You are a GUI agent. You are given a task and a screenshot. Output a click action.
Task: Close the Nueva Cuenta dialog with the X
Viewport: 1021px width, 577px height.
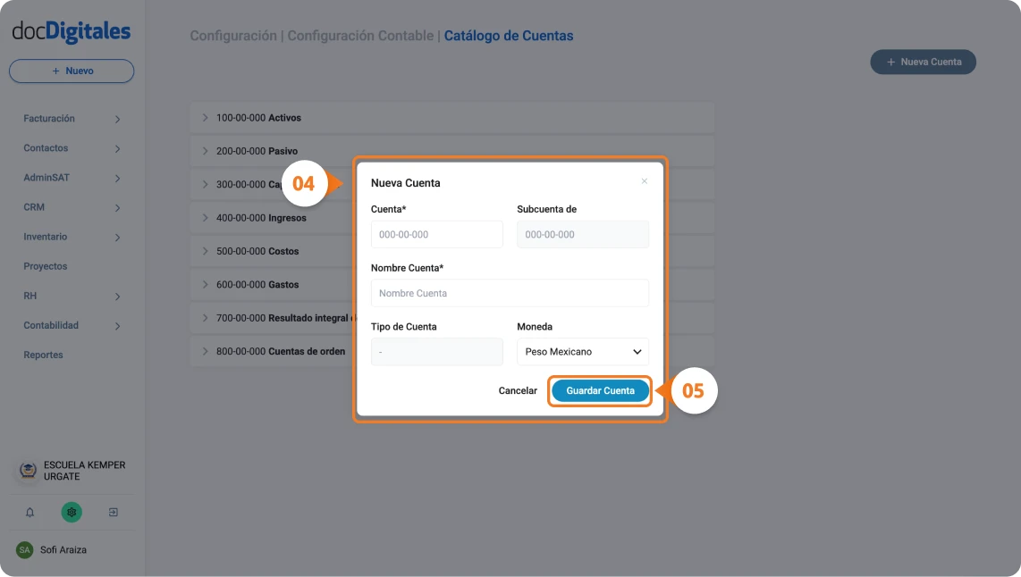click(644, 181)
